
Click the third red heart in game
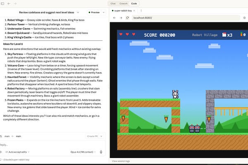[134, 34]
